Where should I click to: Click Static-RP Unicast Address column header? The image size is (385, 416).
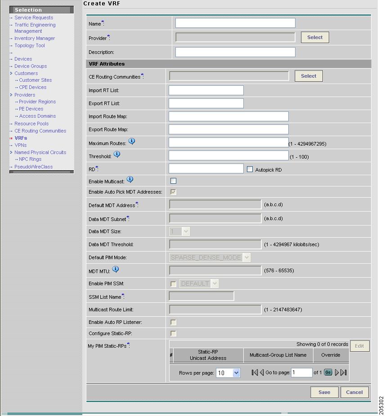click(x=208, y=355)
